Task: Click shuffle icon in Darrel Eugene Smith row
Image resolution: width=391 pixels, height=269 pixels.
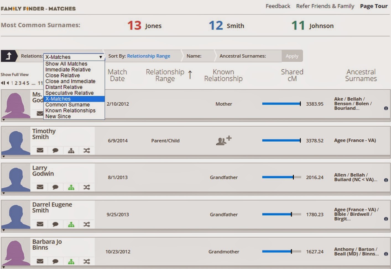Action: 87,224
